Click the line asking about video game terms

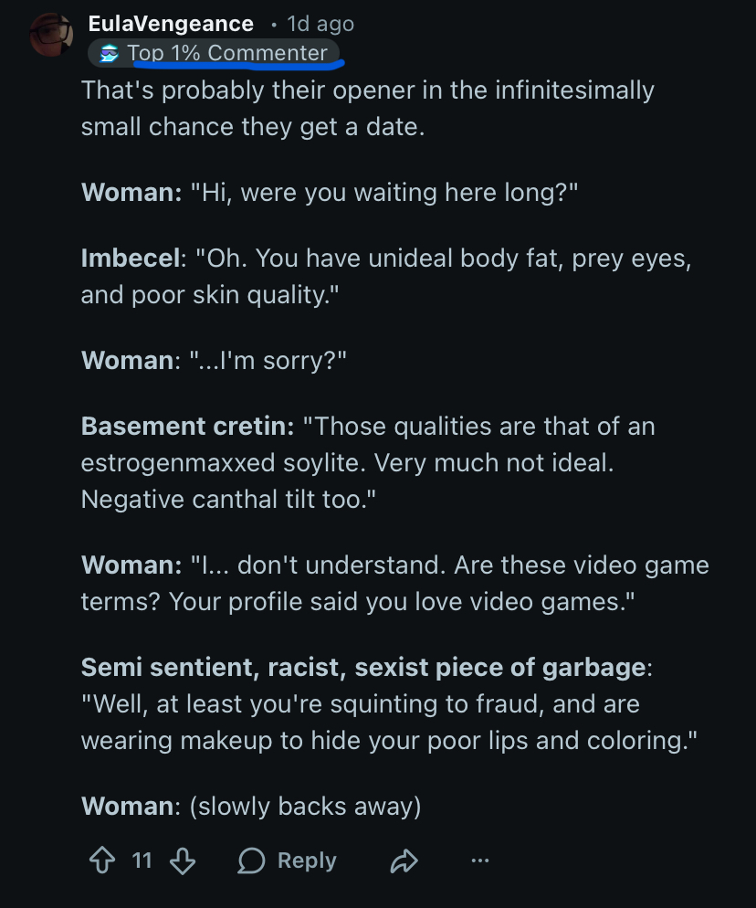(394, 583)
